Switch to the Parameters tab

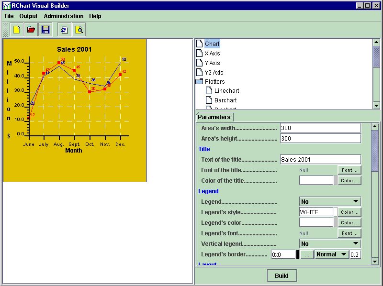214,117
